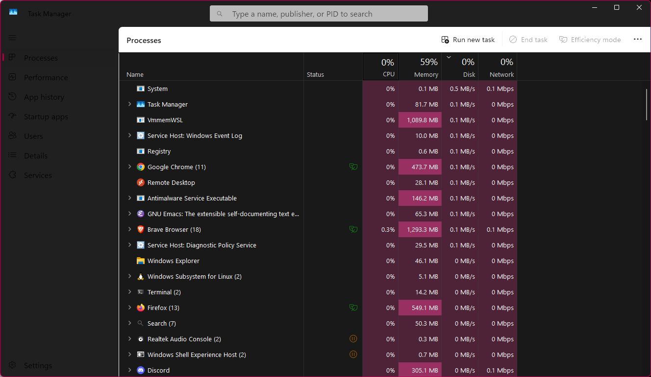Click the efficiency leaf icon for Google Chrome
The height and width of the screenshot is (377, 651).
(x=353, y=167)
